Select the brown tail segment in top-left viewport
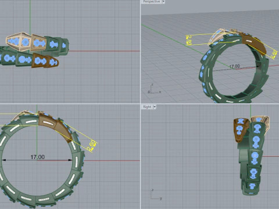 [x=45, y=61]
